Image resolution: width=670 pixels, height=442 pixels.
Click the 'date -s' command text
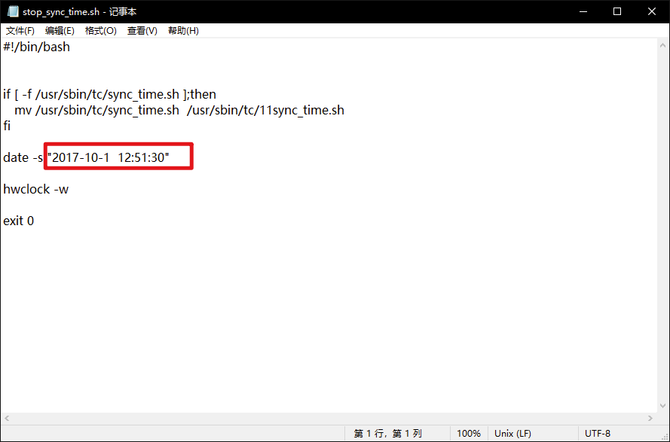tap(23, 157)
